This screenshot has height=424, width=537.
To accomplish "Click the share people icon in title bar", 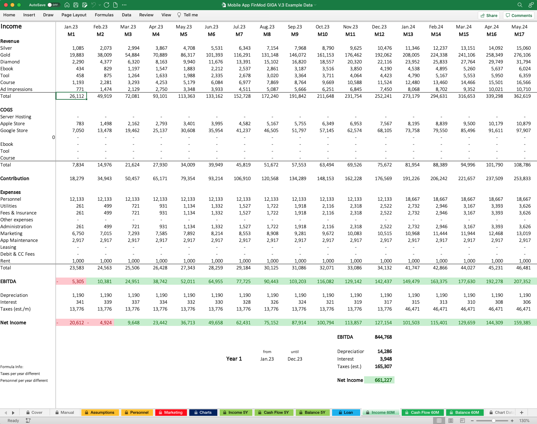I will 531,5.
